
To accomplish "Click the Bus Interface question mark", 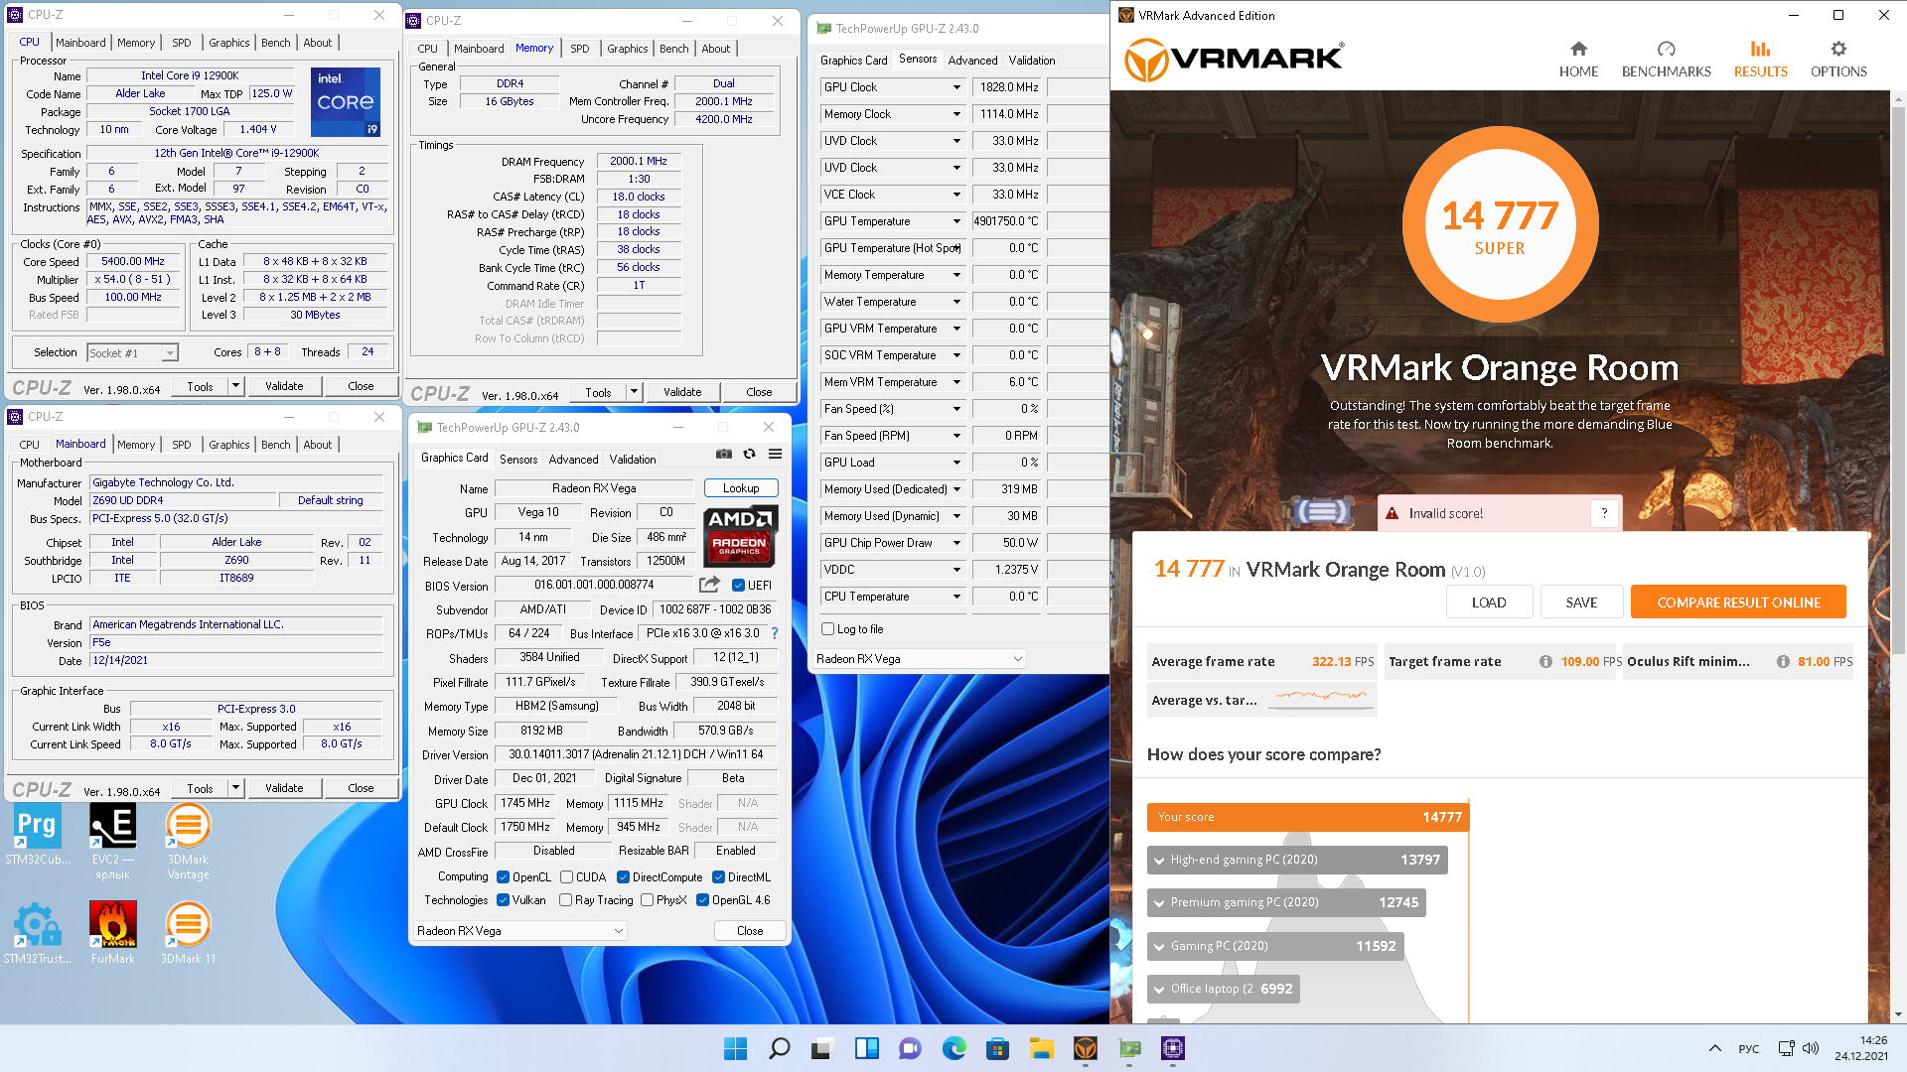I will pos(775,633).
